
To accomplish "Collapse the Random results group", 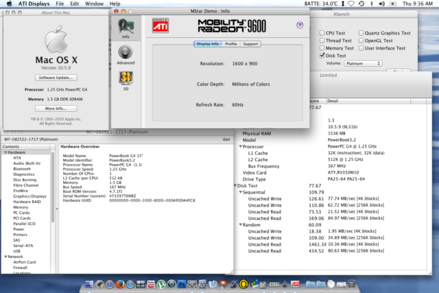I will [240, 224].
